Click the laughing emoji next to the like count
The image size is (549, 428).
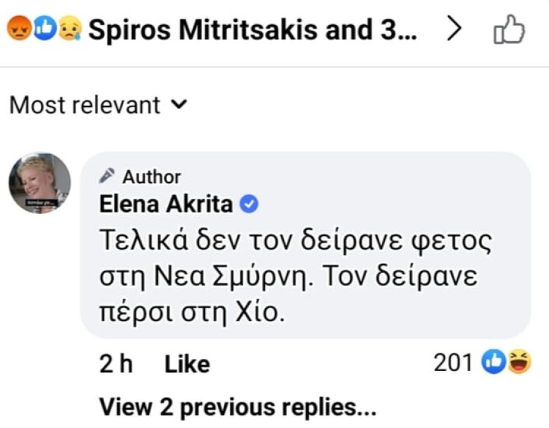[x=518, y=361]
